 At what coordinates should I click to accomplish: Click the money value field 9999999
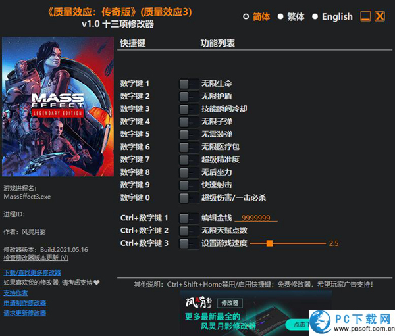[x=256, y=218]
